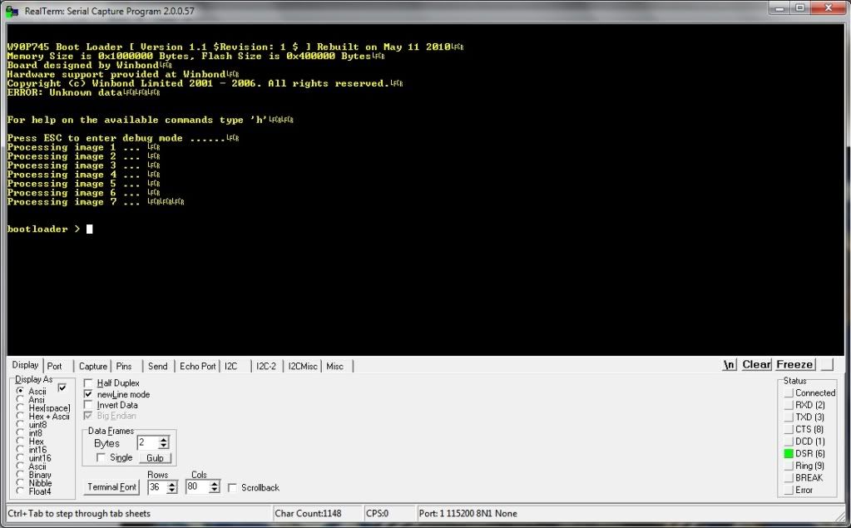Viewport: 851px width, 528px height.
Task: Choose the Binary display format
Action: click(20, 475)
